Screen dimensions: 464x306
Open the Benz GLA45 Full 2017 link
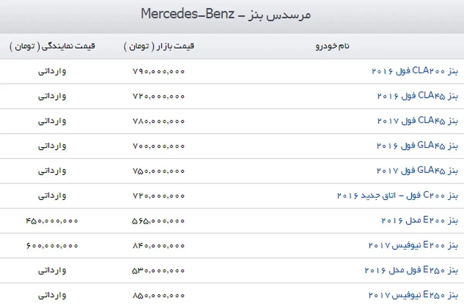(417, 170)
